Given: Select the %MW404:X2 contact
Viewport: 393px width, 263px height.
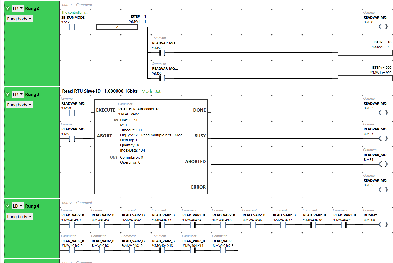Looking at the screenshot, I should 132,225.
